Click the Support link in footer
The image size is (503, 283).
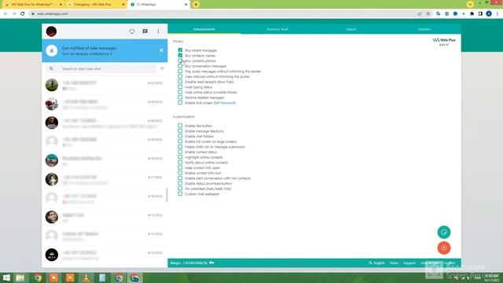409,263
